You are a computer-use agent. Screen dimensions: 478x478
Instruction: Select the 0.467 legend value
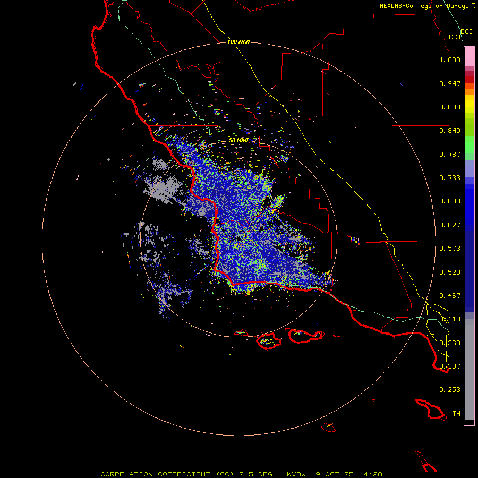[450, 296]
